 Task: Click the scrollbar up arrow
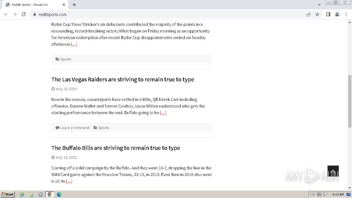350,22
